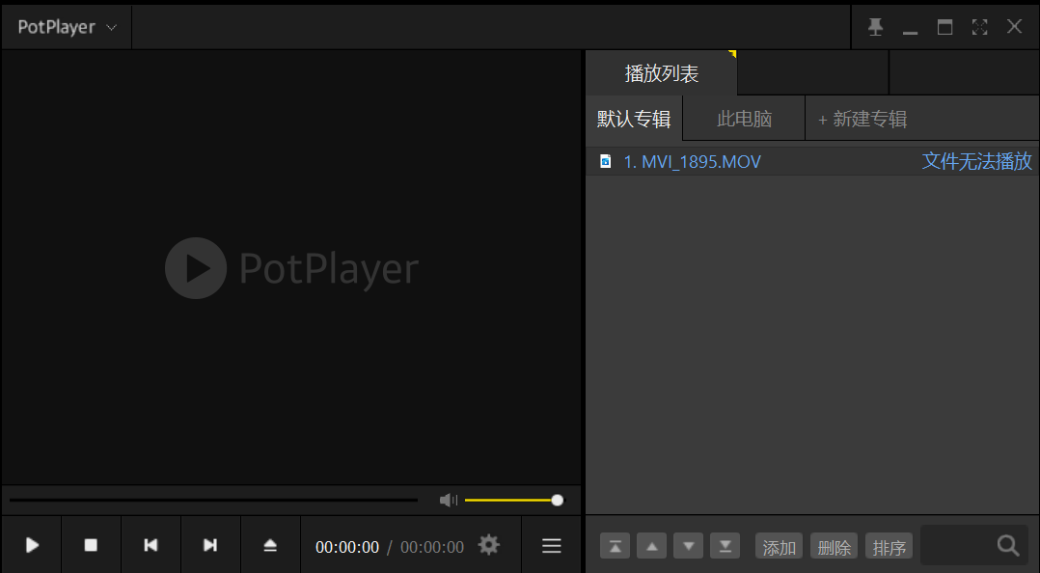Open preferences via the gear icon
This screenshot has width=1040, height=573.
pyautogui.click(x=489, y=545)
